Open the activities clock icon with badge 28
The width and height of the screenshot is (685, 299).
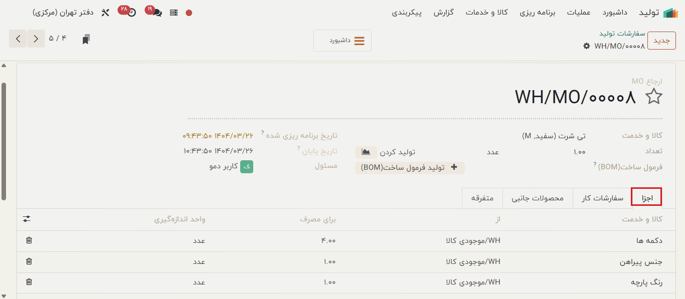(131, 13)
